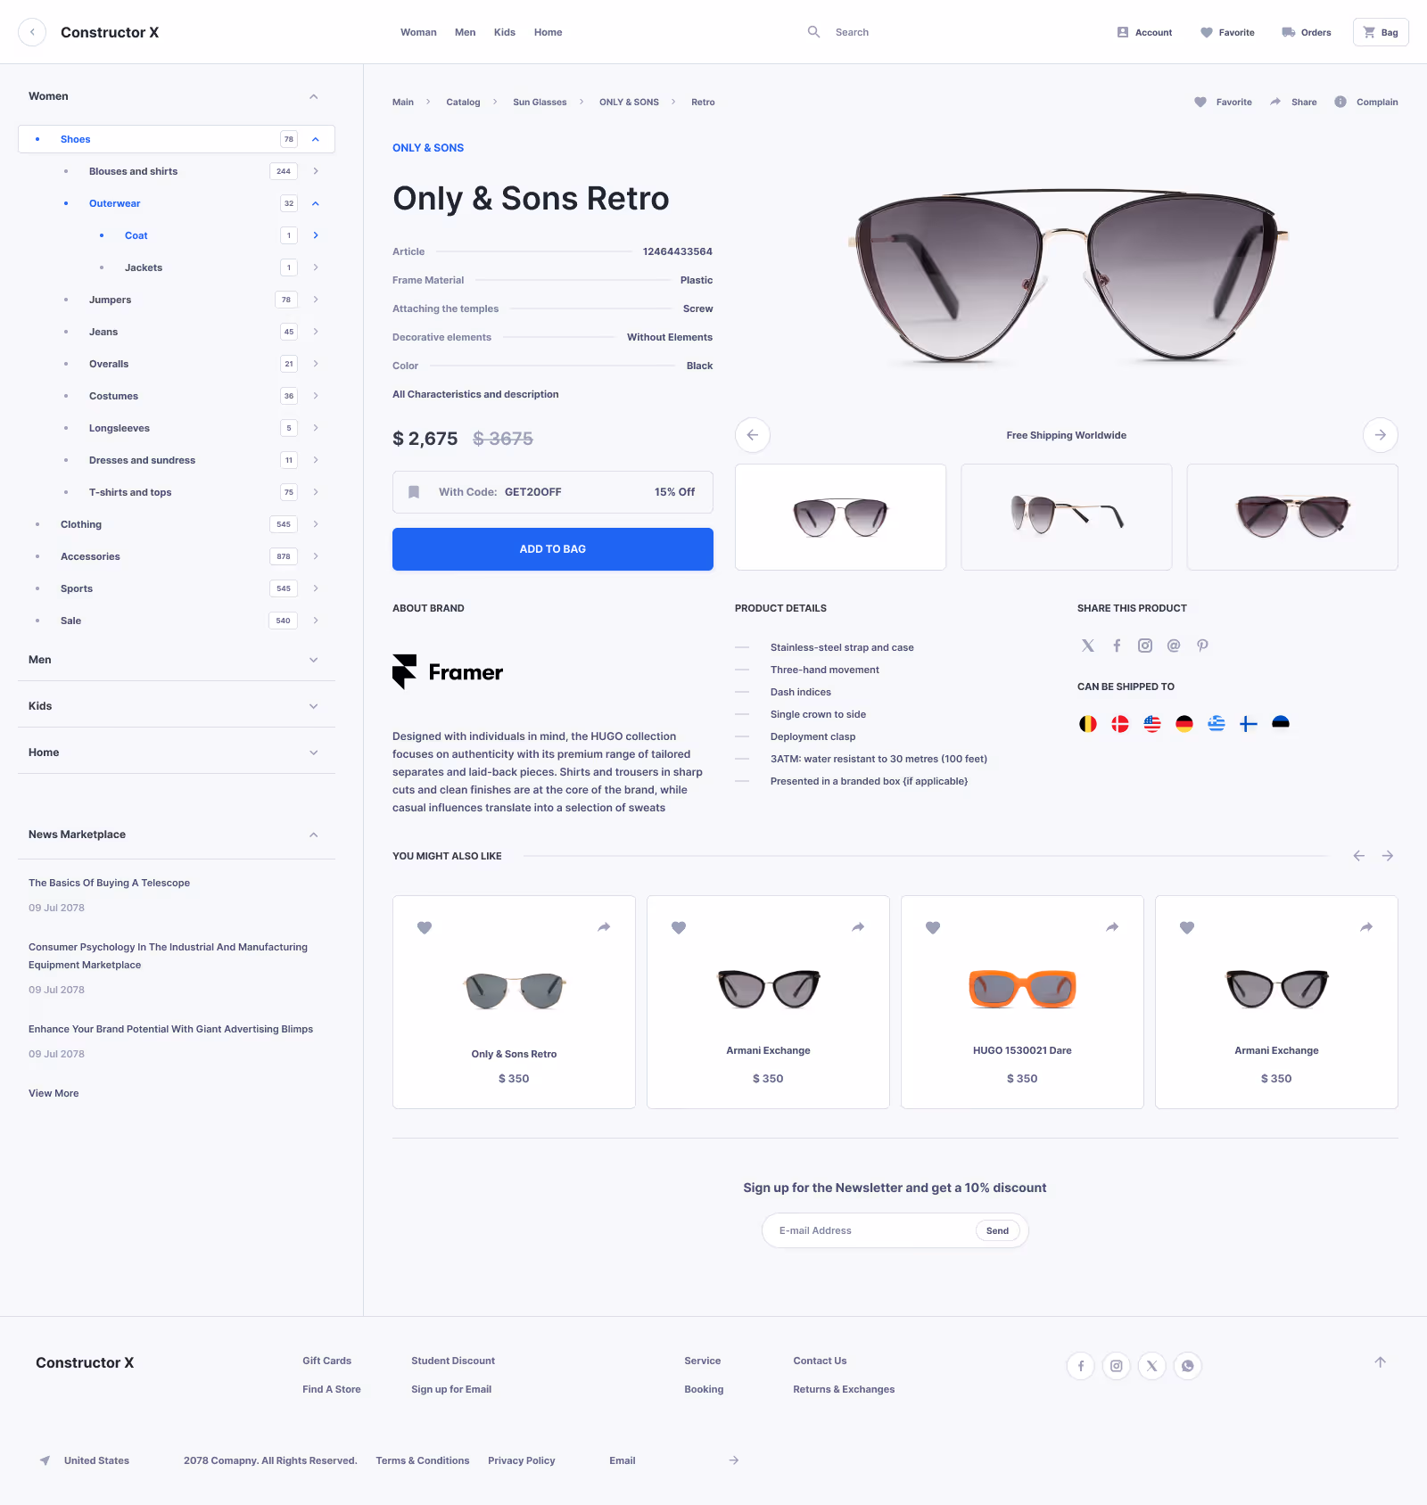Screen dimensions: 1427x1505
Task: Open Terms & Conditions footer link
Action: tap(423, 1460)
